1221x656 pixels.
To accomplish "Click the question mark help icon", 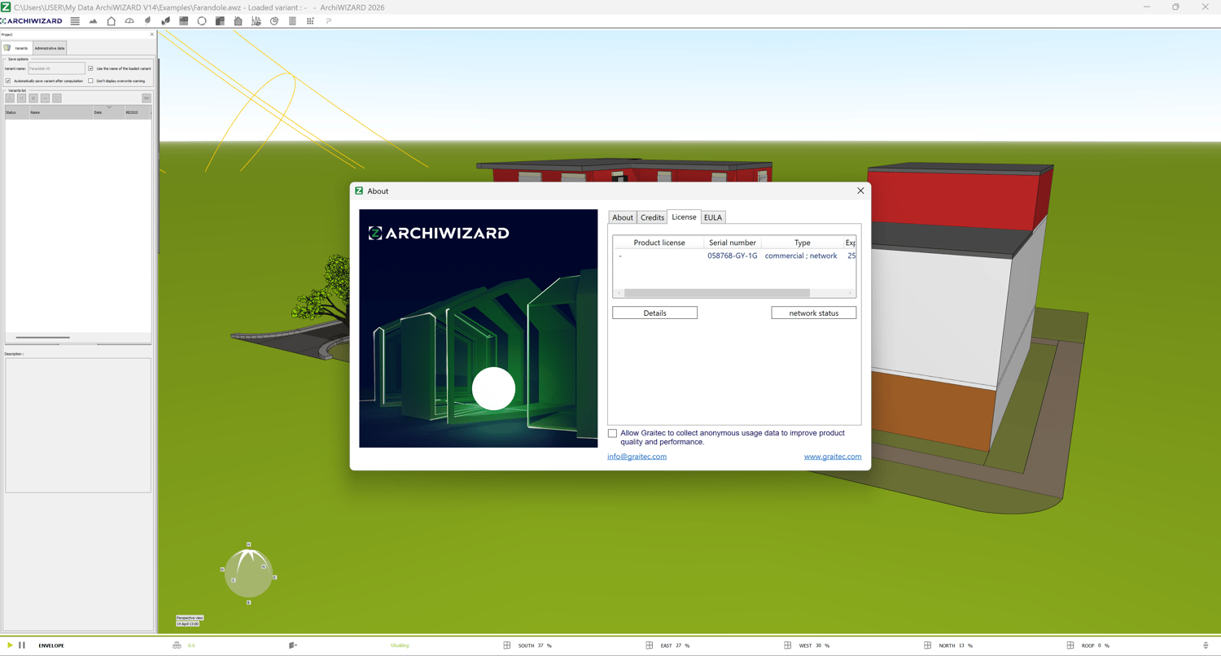I will 329,21.
